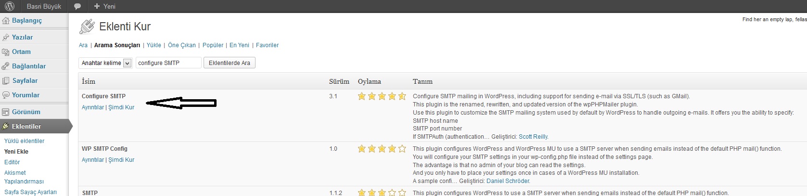Click version 1.0 of WP SMTP Config
The height and width of the screenshot is (196, 807).
coord(333,149)
